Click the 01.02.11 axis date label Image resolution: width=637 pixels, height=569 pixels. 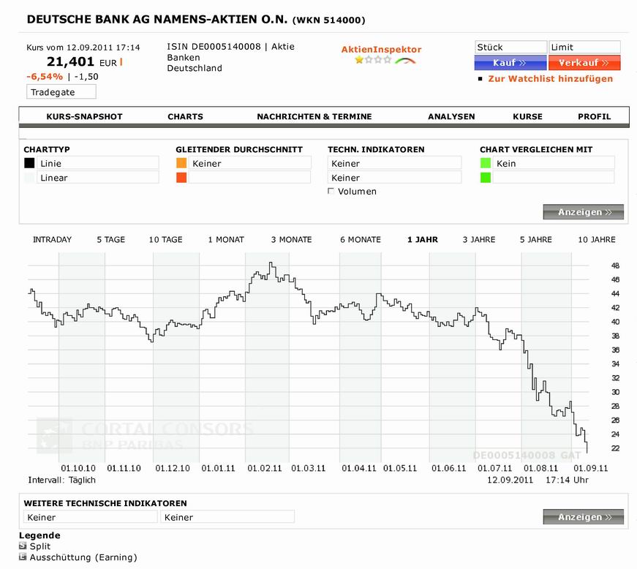265,468
